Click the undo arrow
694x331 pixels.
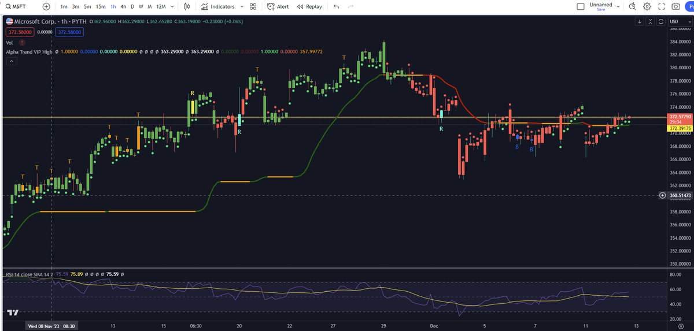337,6
